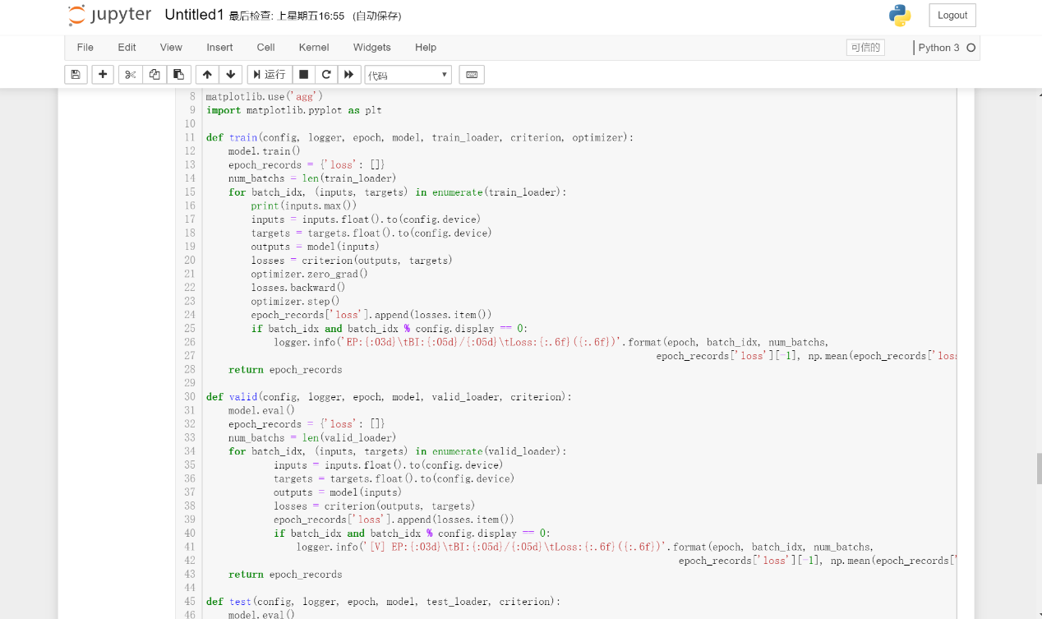The image size is (1042, 619).
Task: Place cursor on optimizer.step() line
Action: tap(296, 301)
